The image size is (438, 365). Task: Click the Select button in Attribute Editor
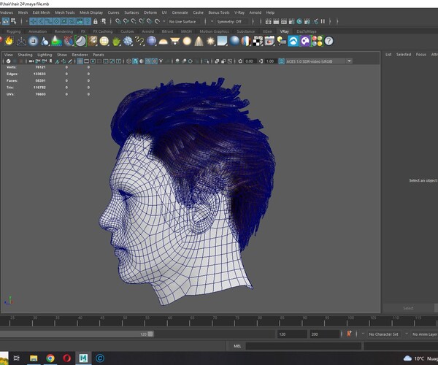[408, 308]
